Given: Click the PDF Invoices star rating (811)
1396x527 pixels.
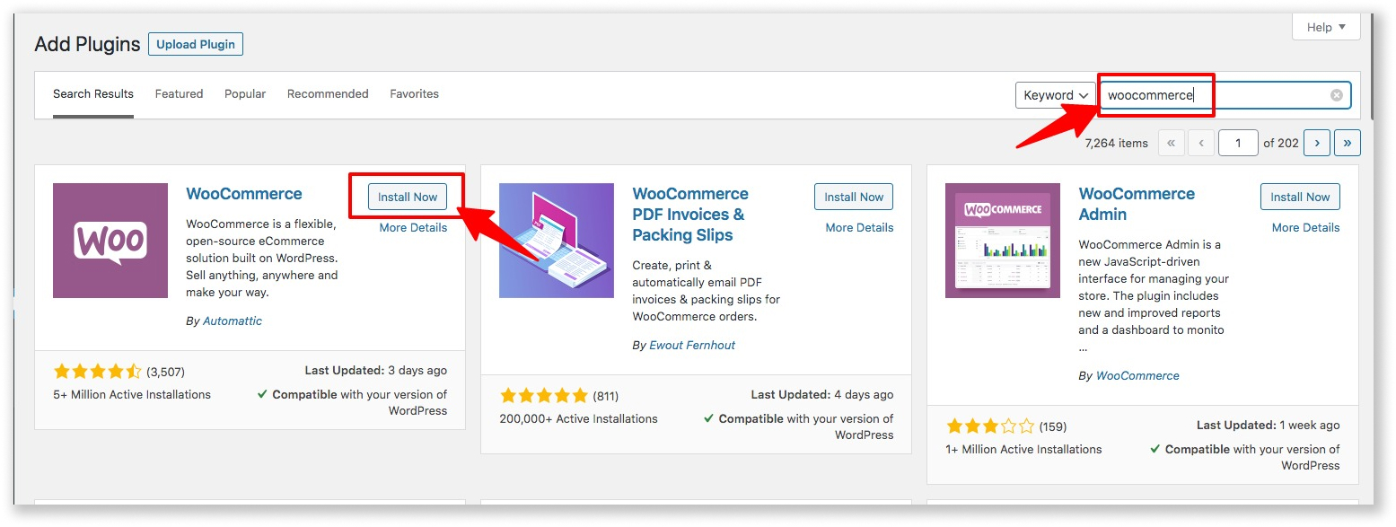Looking at the screenshot, I should coord(543,396).
